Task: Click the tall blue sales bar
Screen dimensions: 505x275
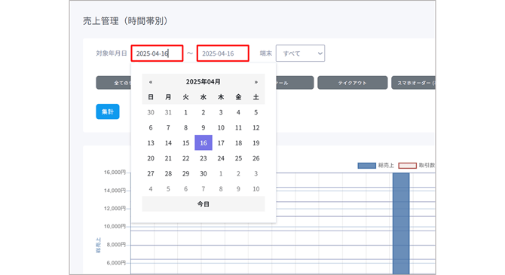Action: tap(401, 224)
